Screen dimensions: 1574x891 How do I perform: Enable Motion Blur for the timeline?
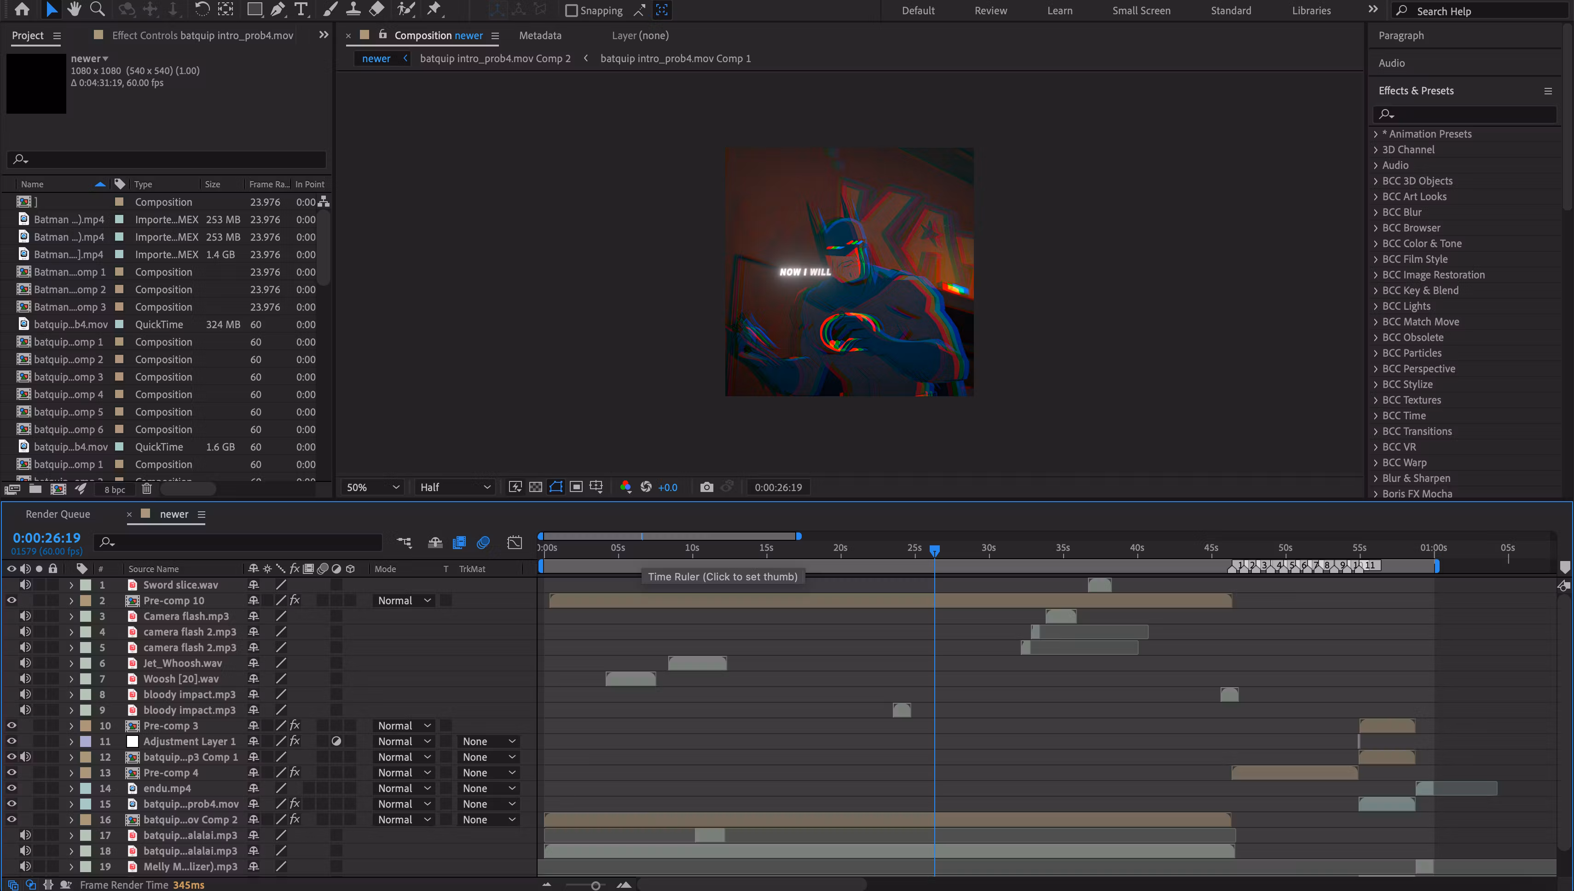[483, 542]
